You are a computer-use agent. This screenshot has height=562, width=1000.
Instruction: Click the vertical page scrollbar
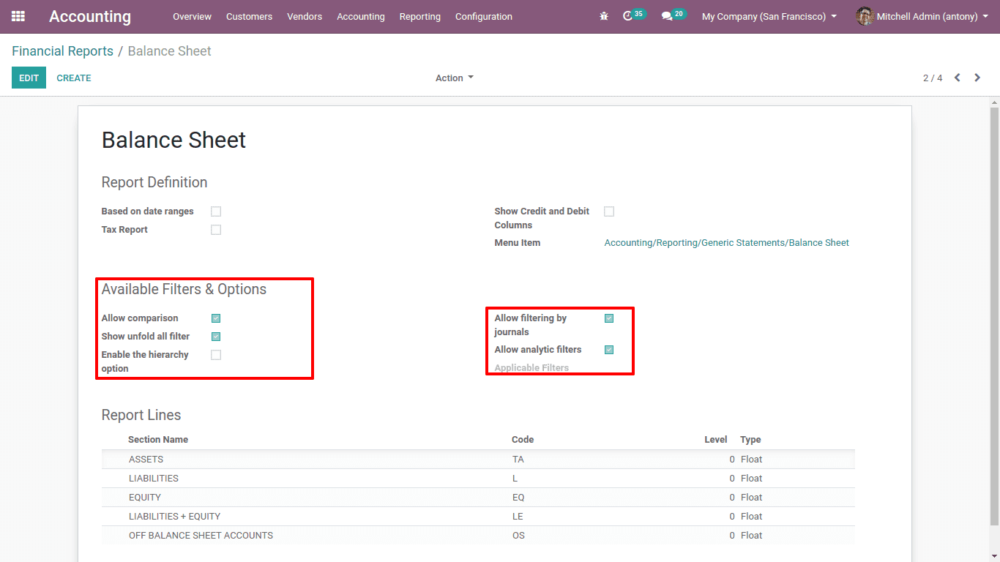(994, 315)
